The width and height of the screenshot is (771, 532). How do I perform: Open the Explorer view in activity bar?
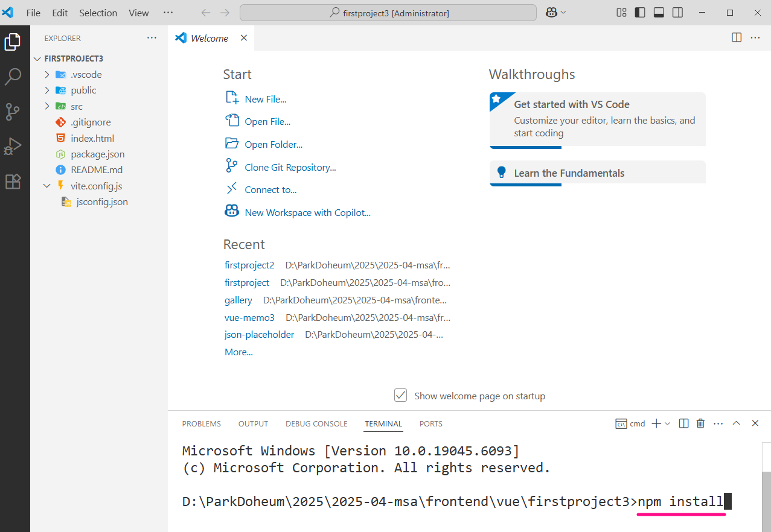click(x=13, y=42)
